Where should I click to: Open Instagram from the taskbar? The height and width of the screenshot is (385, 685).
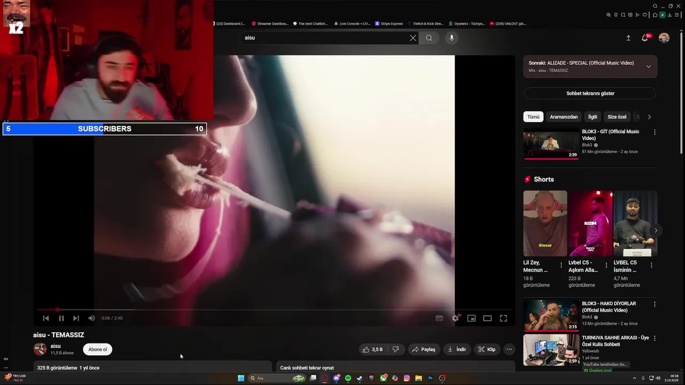(x=407, y=378)
